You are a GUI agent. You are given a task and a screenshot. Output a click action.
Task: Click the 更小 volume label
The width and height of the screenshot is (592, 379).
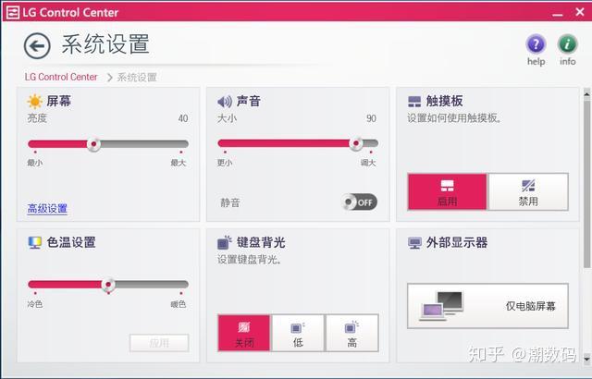[x=225, y=163]
